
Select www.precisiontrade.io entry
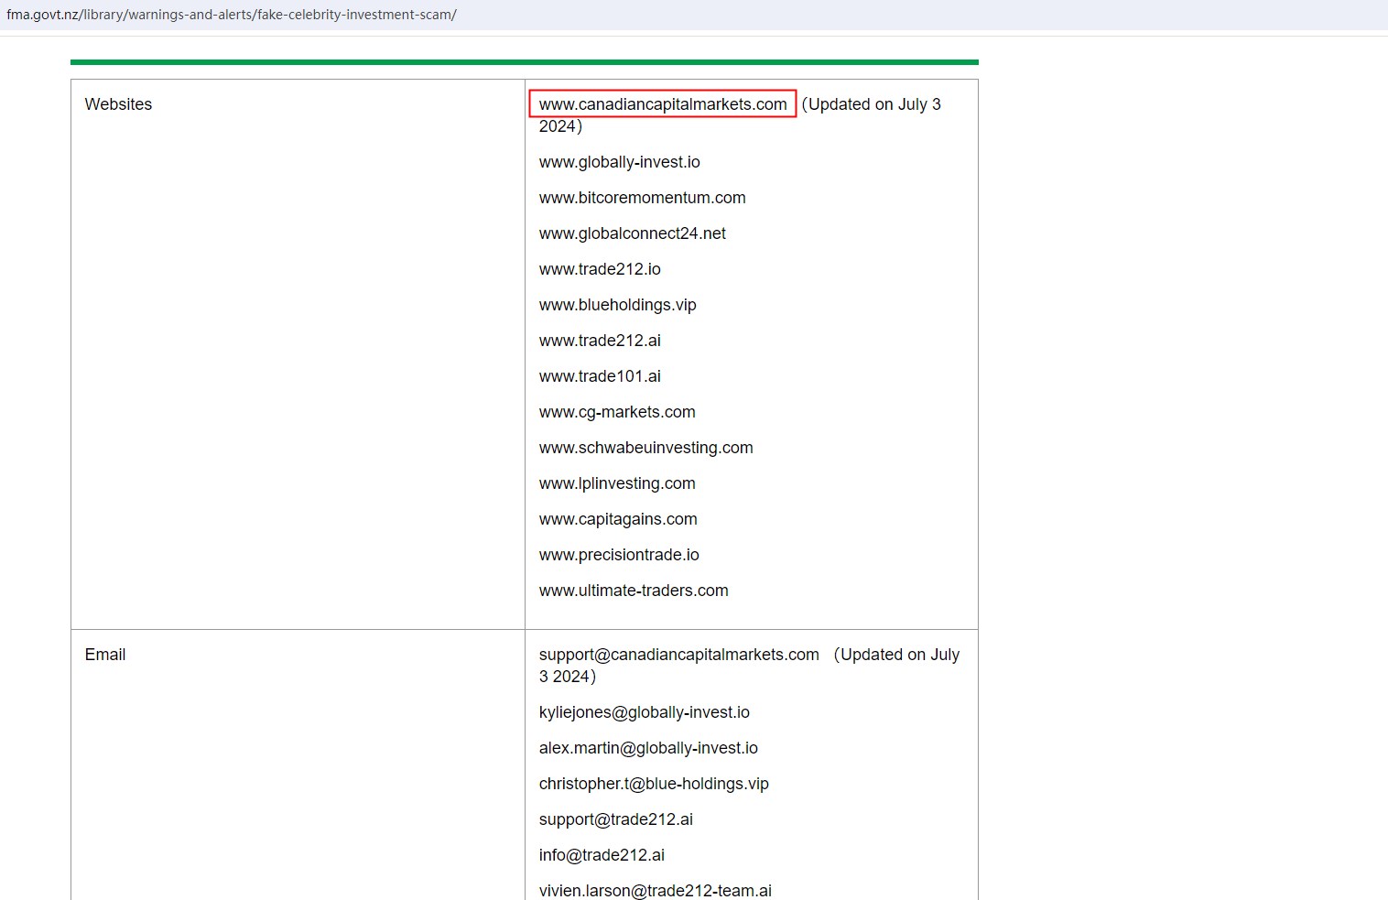(x=619, y=555)
